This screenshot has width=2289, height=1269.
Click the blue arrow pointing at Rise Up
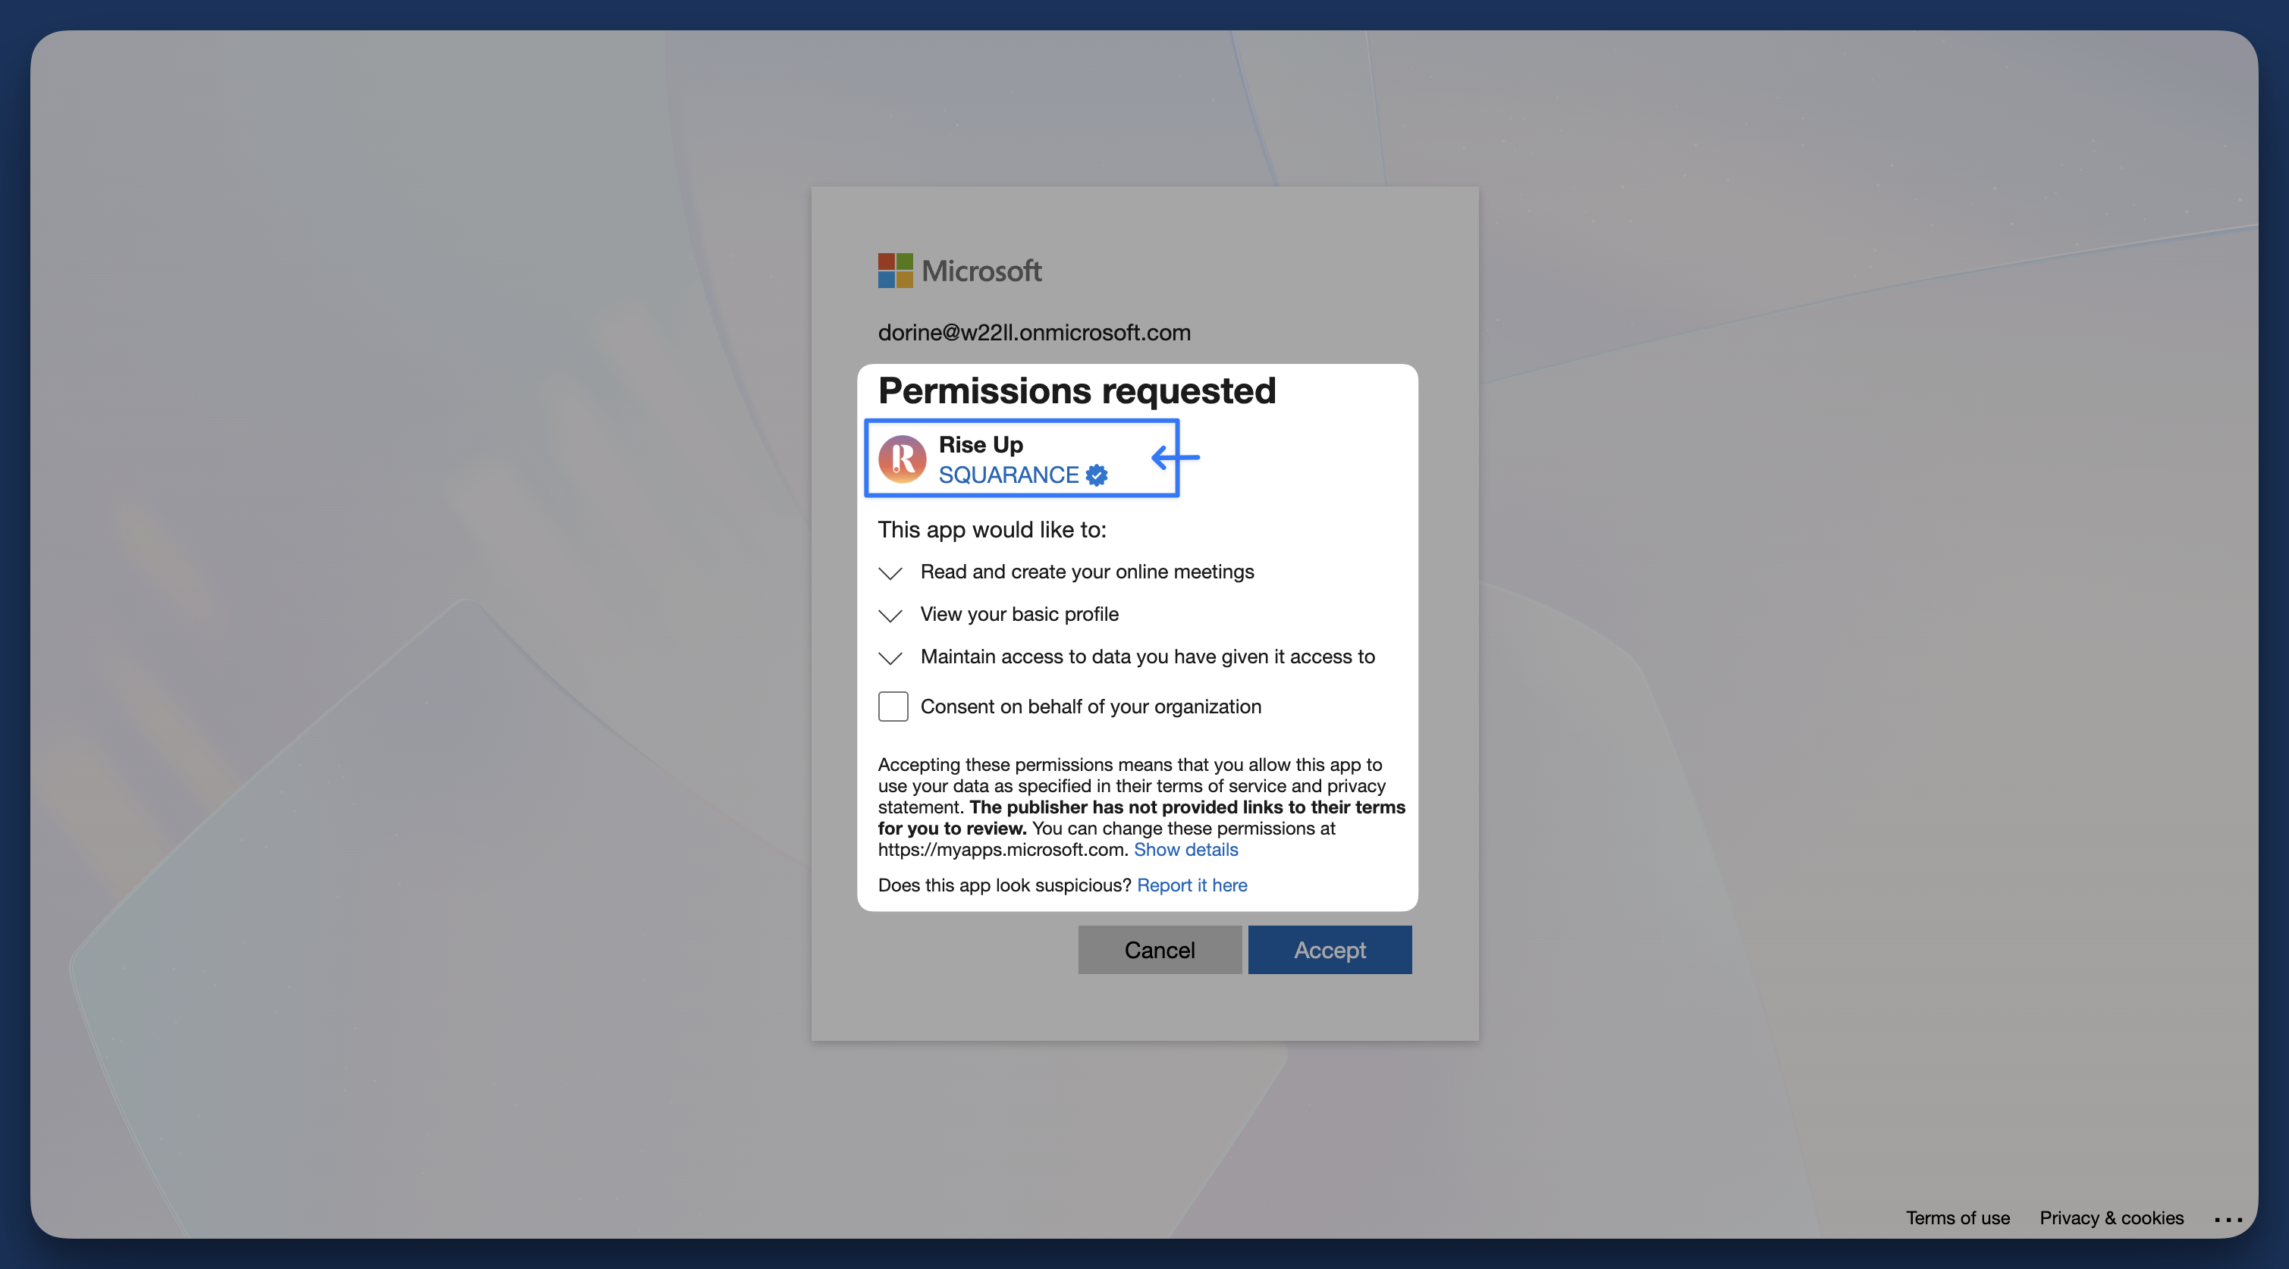tap(1175, 458)
